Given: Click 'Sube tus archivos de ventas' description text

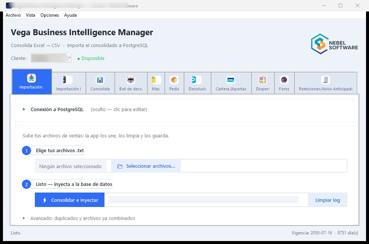Looking at the screenshot, I should [96, 136].
